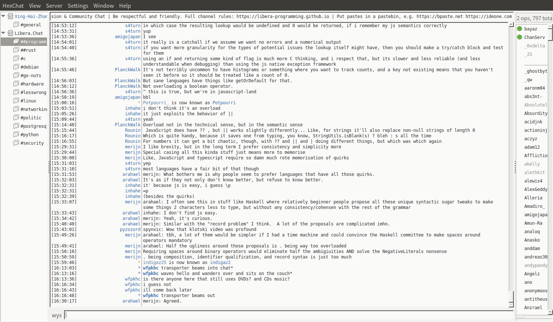Click the #linux channel icon
553x322 pixels.
click(16, 101)
